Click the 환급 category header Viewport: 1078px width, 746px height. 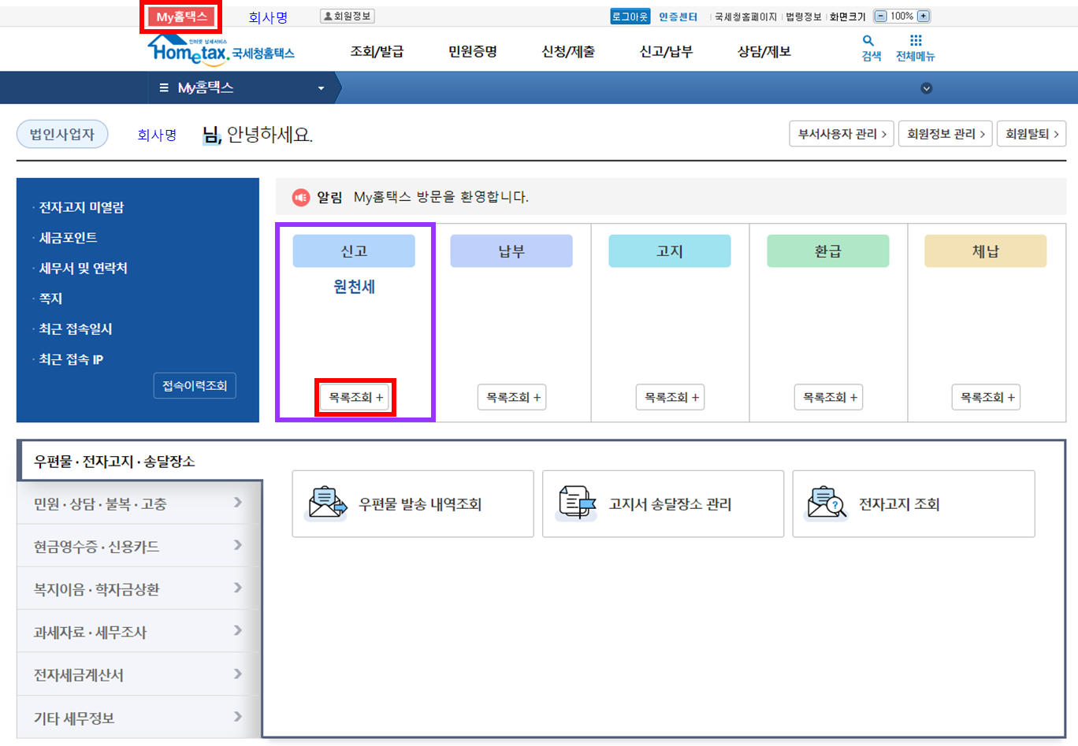tap(828, 251)
